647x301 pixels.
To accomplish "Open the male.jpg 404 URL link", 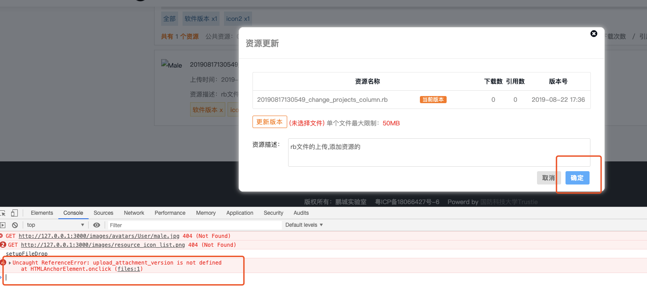I will pyautogui.click(x=99, y=236).
